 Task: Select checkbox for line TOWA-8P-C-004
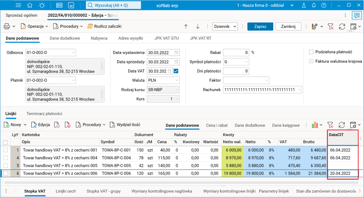coord(6,158)
